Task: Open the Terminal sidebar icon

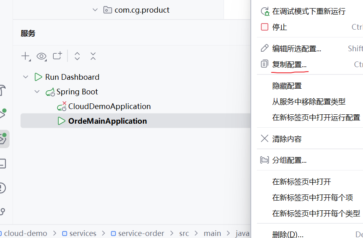Action: tap(2, 164)
